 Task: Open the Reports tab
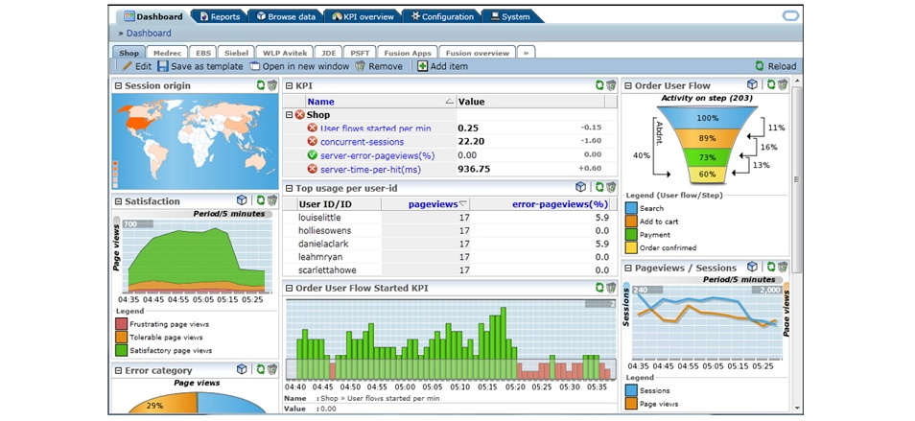(x=220, y=17)
